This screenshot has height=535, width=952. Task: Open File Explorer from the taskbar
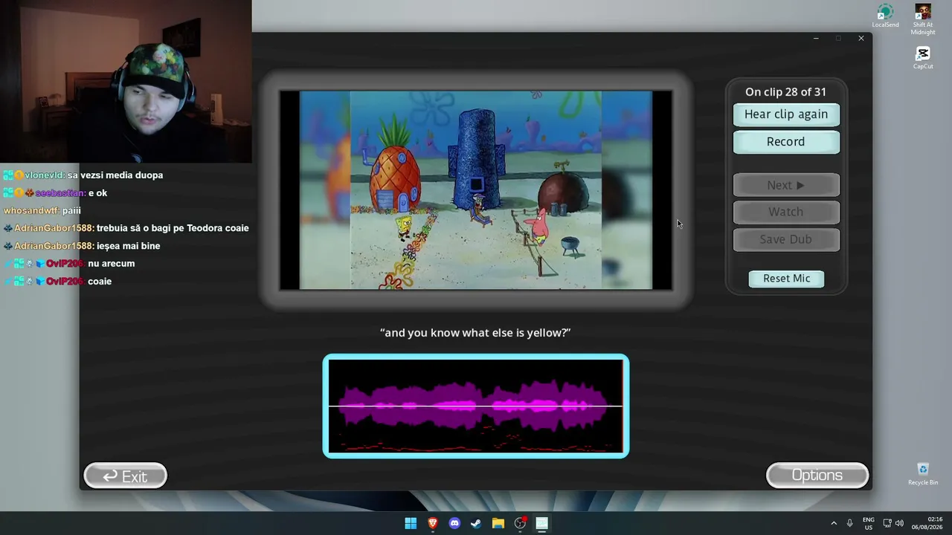498,523
